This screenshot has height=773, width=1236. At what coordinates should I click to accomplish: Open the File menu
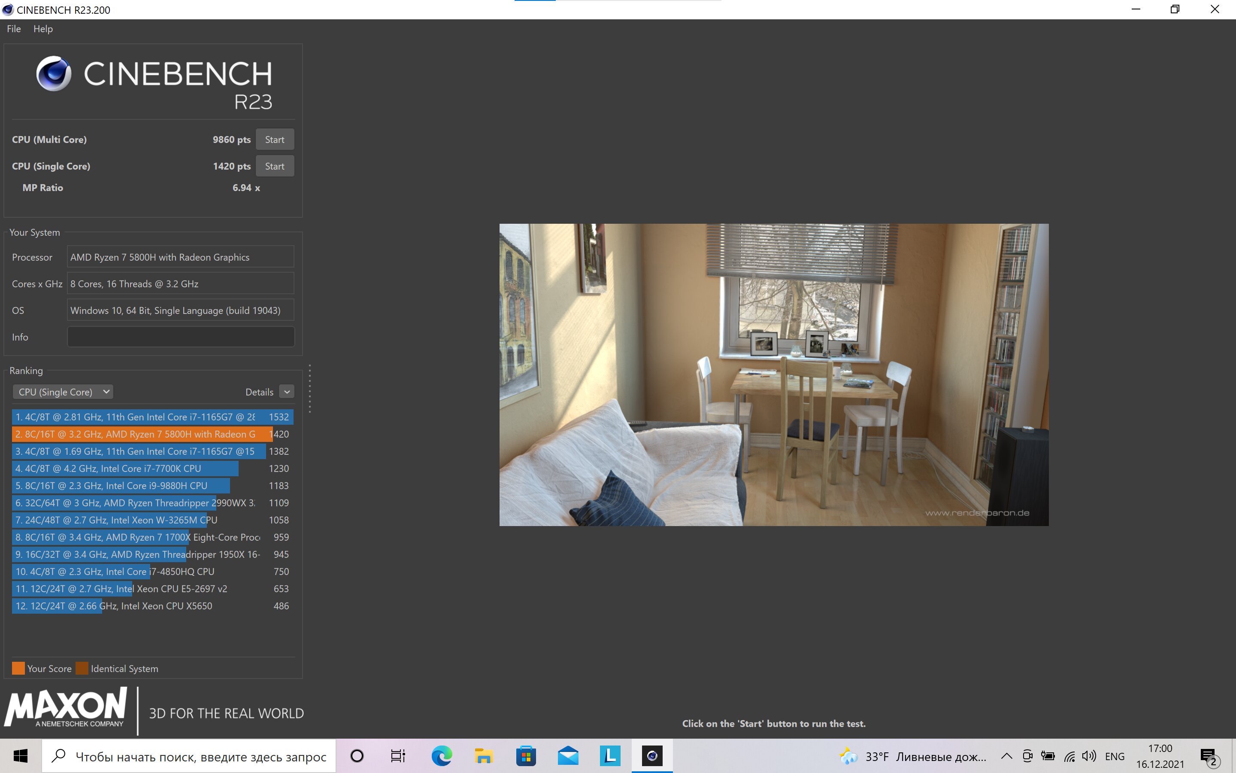(x=14, y=29)
